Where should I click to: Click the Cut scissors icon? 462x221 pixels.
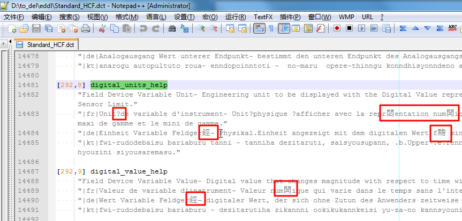click(102, 28)
